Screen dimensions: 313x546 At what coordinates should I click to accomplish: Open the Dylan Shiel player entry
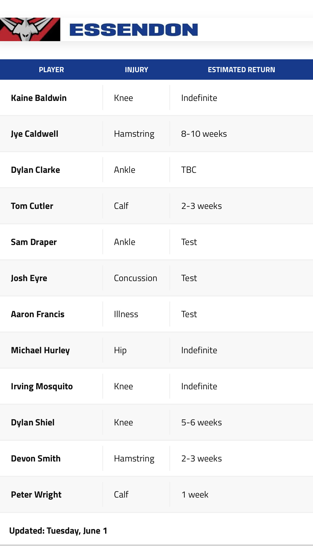(x=33, y=423)
